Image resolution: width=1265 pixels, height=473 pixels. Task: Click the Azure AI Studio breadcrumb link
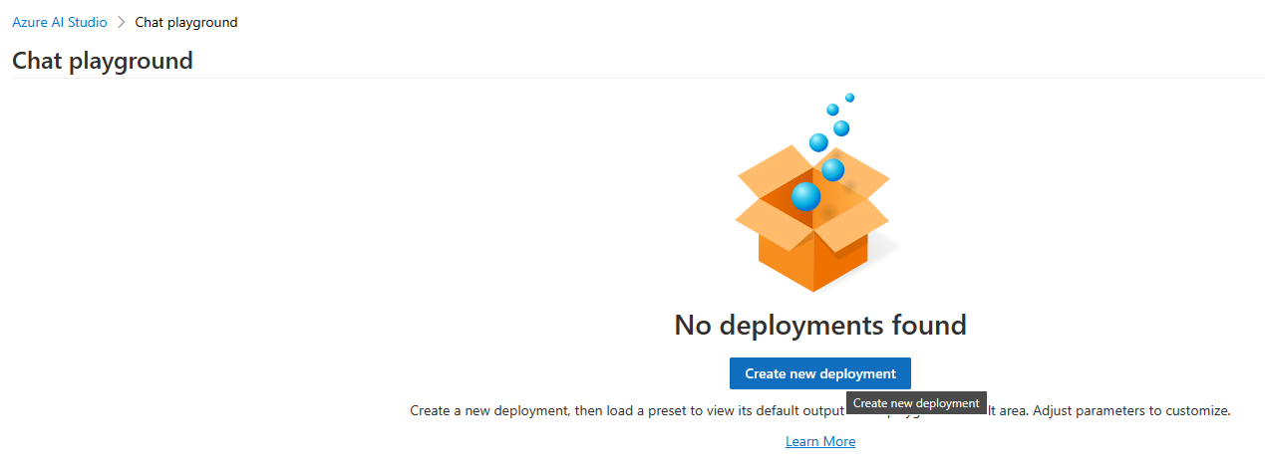click(x=60, y=22)
